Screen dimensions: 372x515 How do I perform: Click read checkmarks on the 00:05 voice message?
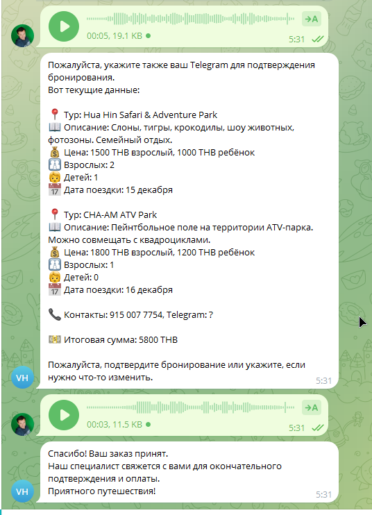(x=318, y=40)
